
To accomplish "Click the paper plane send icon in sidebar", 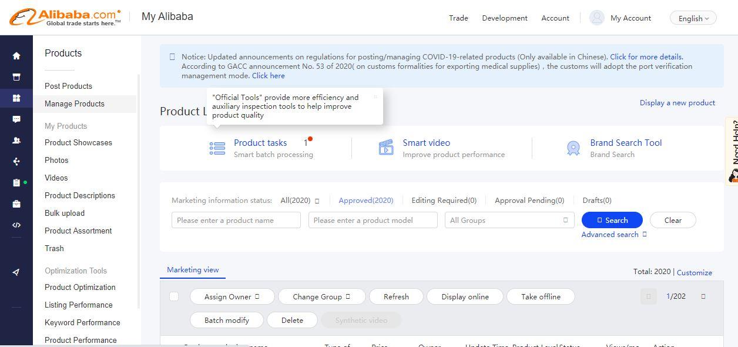I will click(x=16, y=272).
